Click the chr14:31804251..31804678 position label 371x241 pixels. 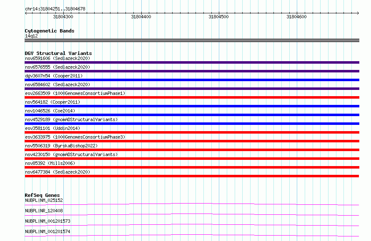point(55,9)
